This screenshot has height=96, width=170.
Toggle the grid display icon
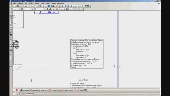coord(57,9)
